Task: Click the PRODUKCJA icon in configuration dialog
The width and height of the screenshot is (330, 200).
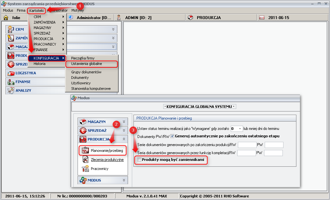Action: (x=83, y=139)
